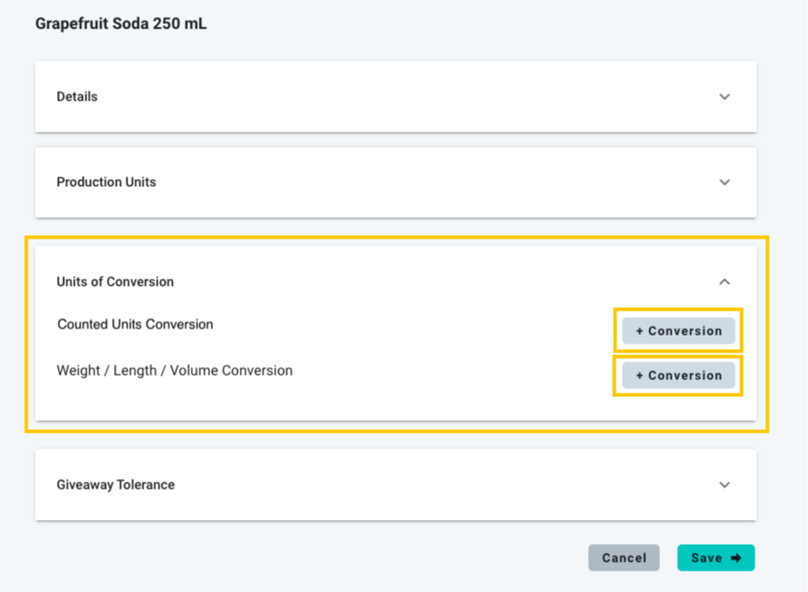This screenshot has height=592, width=808.
Task: Click plus sign beside Counted Units Conversion
Action: point(640,331)
